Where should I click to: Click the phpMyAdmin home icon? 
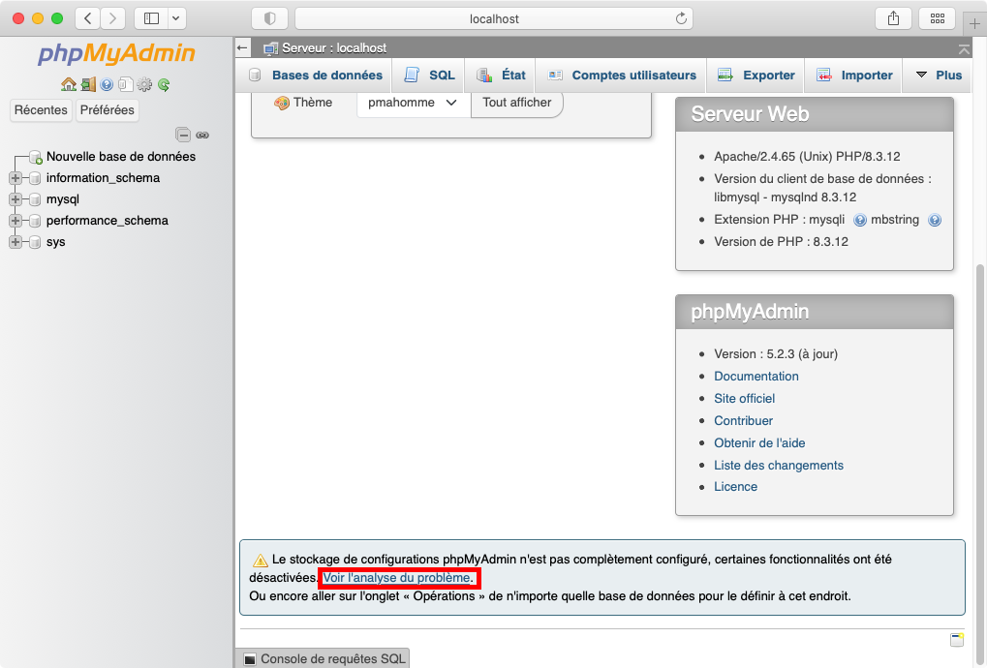[x=68, y=84]
